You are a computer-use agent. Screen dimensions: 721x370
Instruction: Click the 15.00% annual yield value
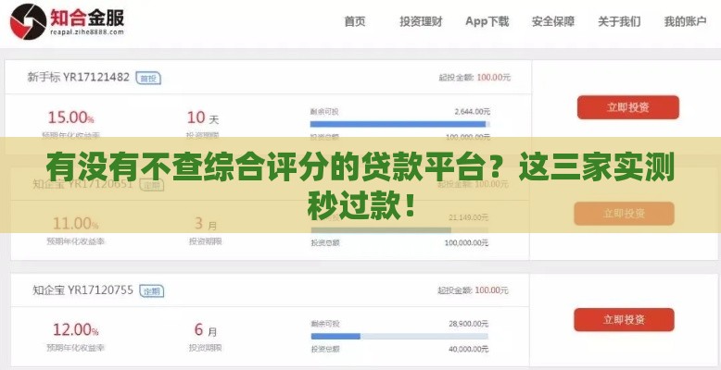[70, 118]
